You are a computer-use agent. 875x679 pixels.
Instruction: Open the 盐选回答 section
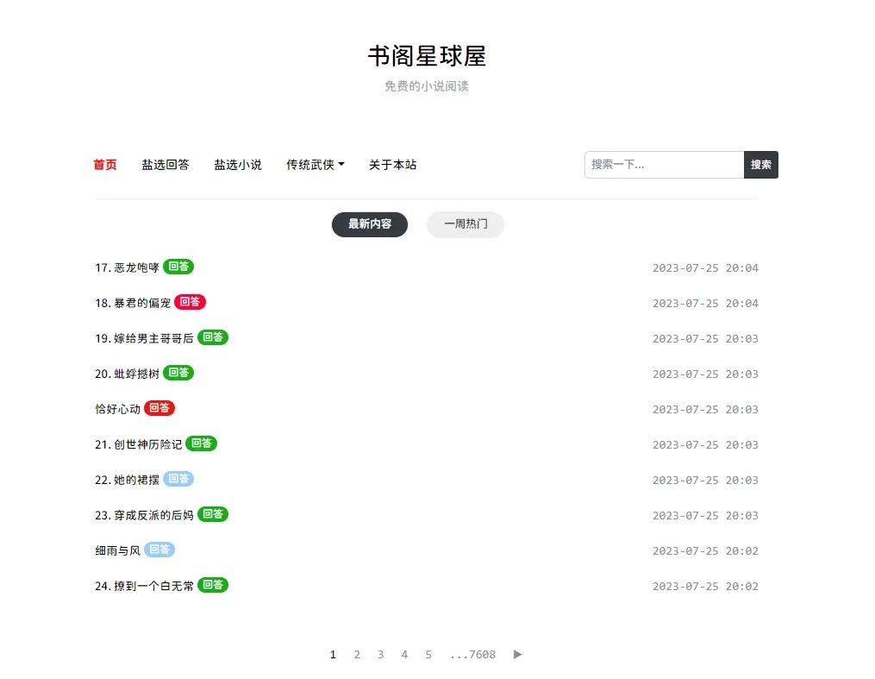click(166, 165)
